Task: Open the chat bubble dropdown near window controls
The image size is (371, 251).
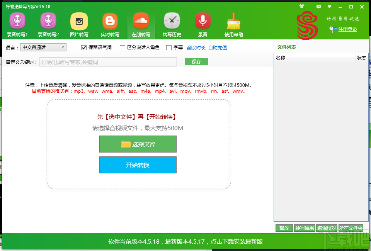Action: click(319, 7)
